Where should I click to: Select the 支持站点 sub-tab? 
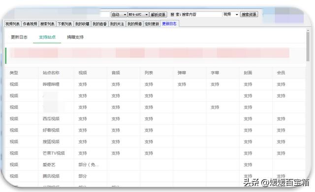coord(47,37)
